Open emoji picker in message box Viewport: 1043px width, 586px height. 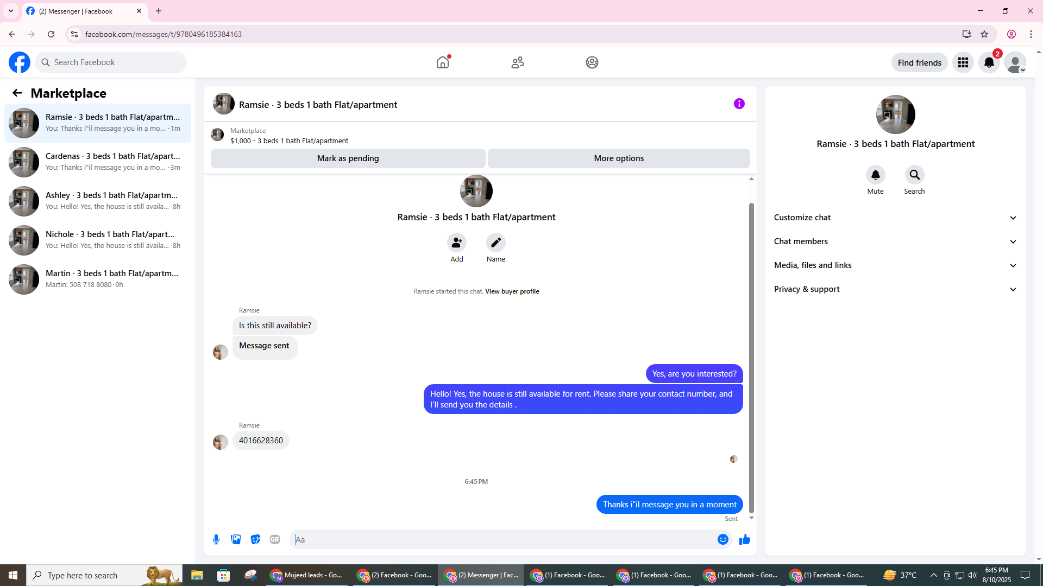point(722,539)
